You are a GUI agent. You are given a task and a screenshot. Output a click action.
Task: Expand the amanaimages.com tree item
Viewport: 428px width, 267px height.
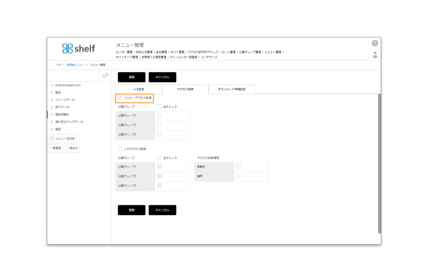coord(52,85)
